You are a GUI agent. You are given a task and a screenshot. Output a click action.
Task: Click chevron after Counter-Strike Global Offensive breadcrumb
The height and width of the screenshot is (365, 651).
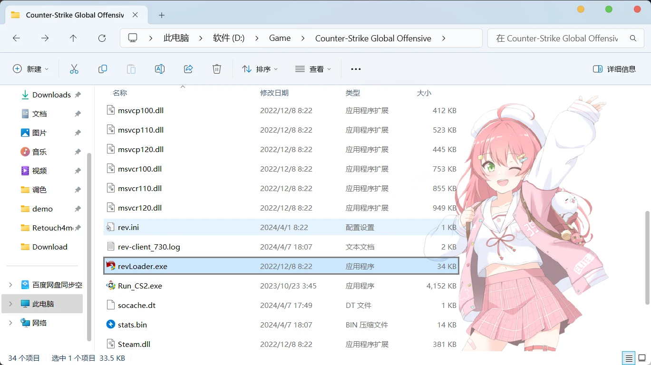(x=444, y=38)
